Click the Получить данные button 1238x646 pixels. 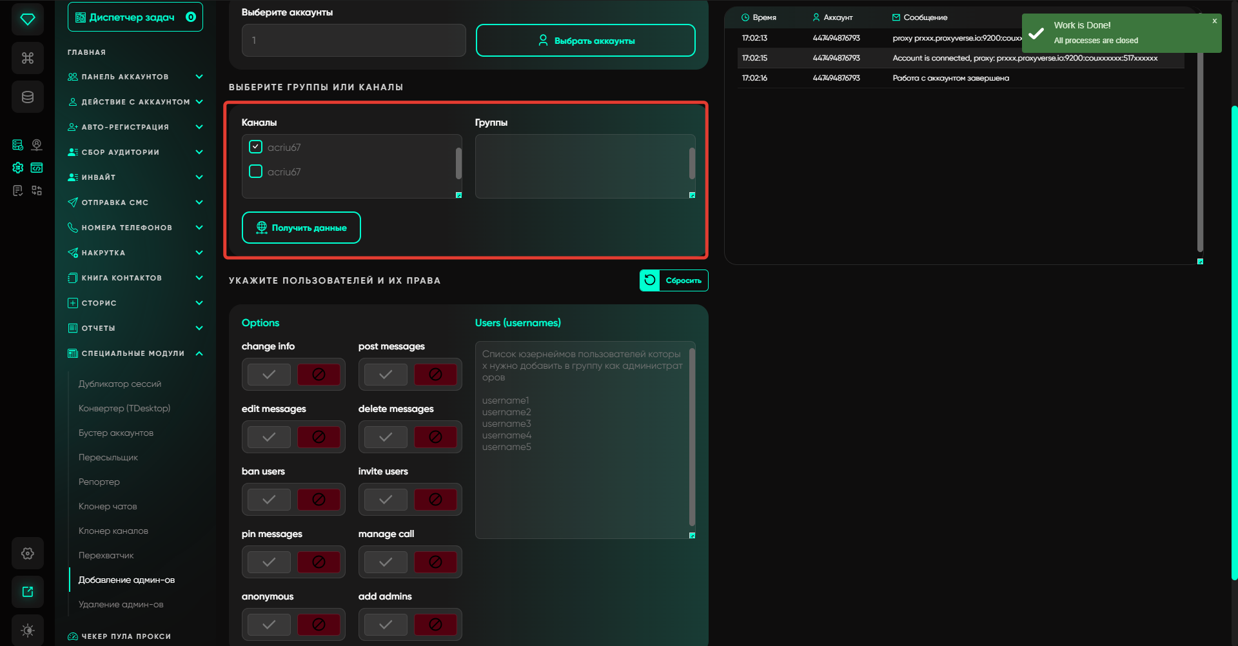[x=301, y=228]
